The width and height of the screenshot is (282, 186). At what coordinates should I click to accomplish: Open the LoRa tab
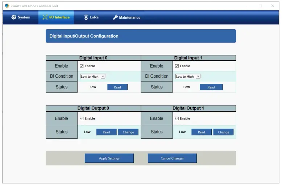point(91,17)
